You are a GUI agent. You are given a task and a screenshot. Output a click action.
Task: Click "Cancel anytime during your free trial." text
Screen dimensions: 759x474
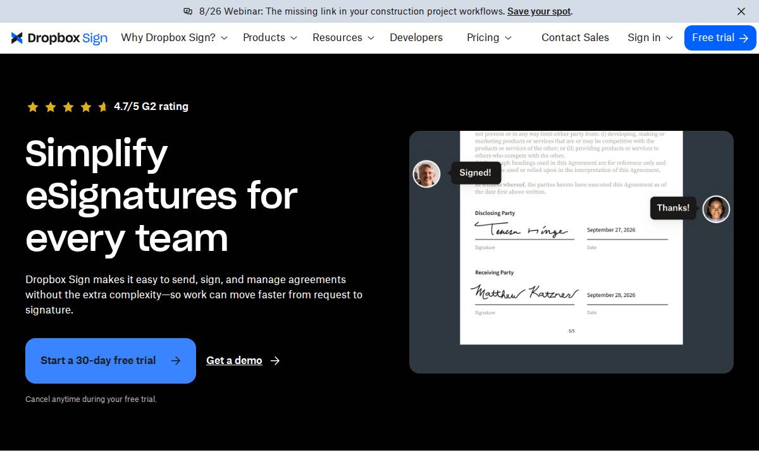(x=91, y=399)
